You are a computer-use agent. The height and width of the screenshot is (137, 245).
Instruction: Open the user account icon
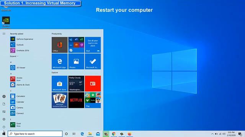pos(4,96)
